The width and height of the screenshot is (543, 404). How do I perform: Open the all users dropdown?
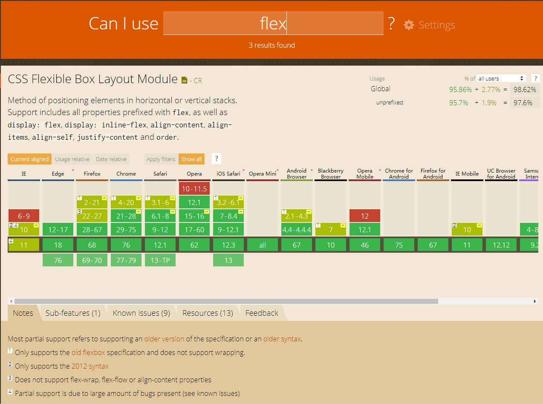(501, 78)
